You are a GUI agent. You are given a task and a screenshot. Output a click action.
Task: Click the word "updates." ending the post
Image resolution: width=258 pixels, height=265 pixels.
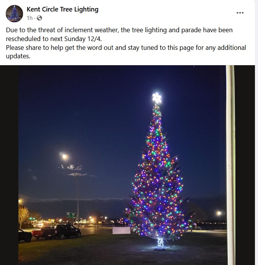pos(18,56)
